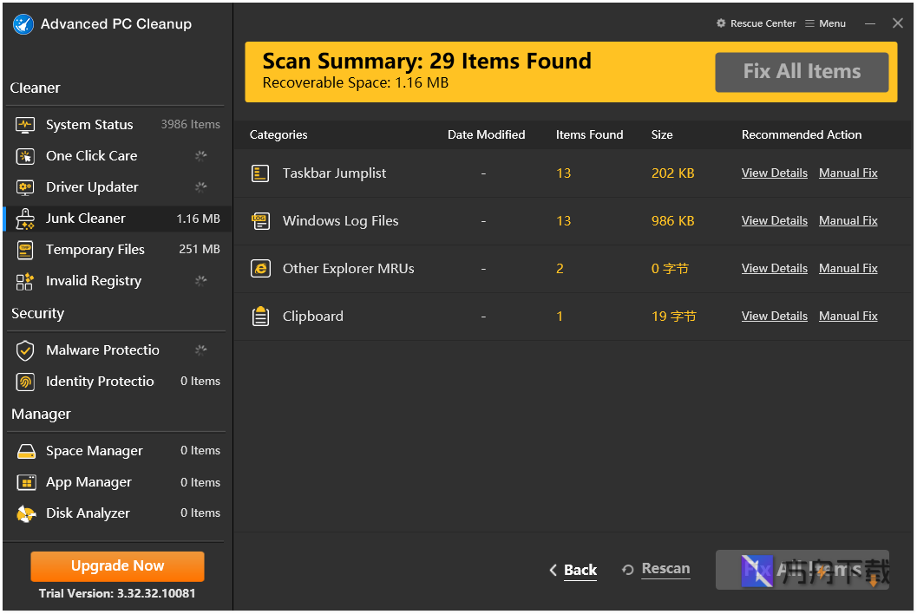Viewport: 917px width, 614px height.
Task: Click the Advanced PC Cleanup logo icon
Action: point(23,24)
